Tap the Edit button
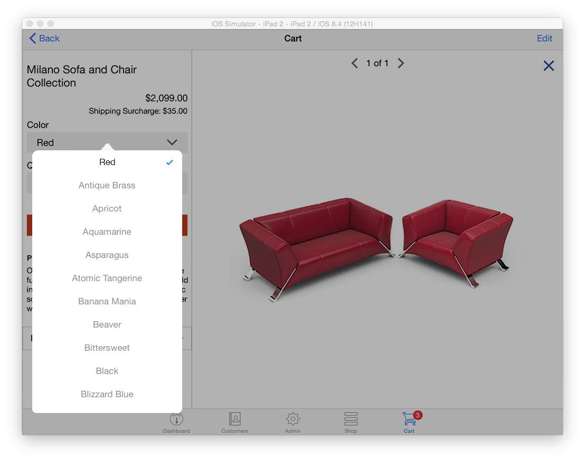The width and height of the screenshot is (585, 461). (544, 39)
